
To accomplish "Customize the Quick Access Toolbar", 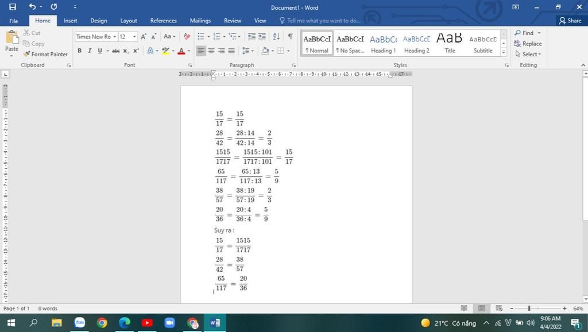I will click(75, 7).
